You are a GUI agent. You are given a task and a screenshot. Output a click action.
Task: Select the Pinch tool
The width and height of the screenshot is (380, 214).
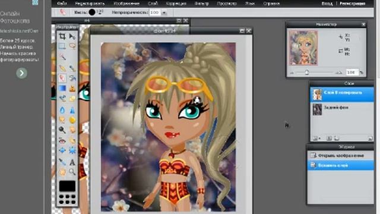pos(72,150)
